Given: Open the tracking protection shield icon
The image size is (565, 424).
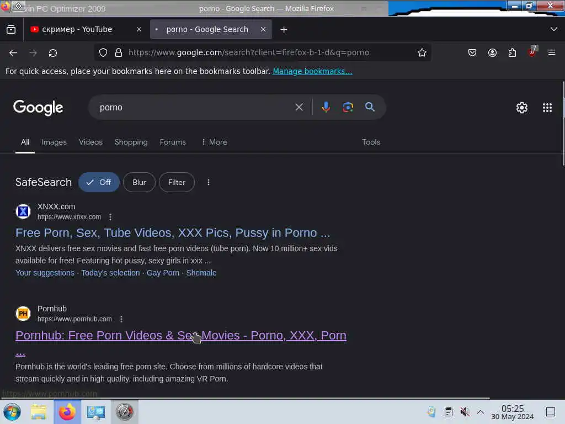Looking at the screenshot, I should 103,52.
